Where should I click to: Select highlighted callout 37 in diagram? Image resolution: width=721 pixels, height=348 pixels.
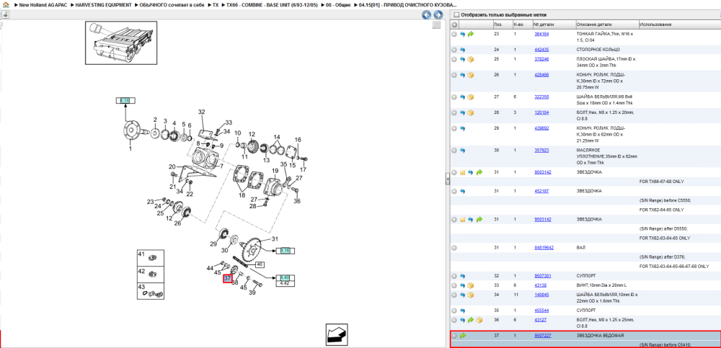tap(227, 279)
